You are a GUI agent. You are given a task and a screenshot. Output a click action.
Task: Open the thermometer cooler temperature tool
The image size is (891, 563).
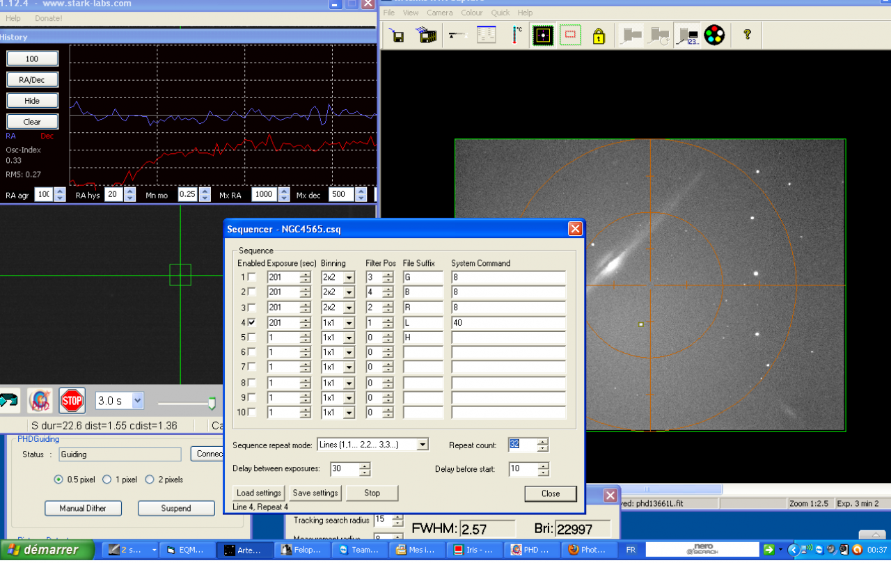[x=516, y=35]
